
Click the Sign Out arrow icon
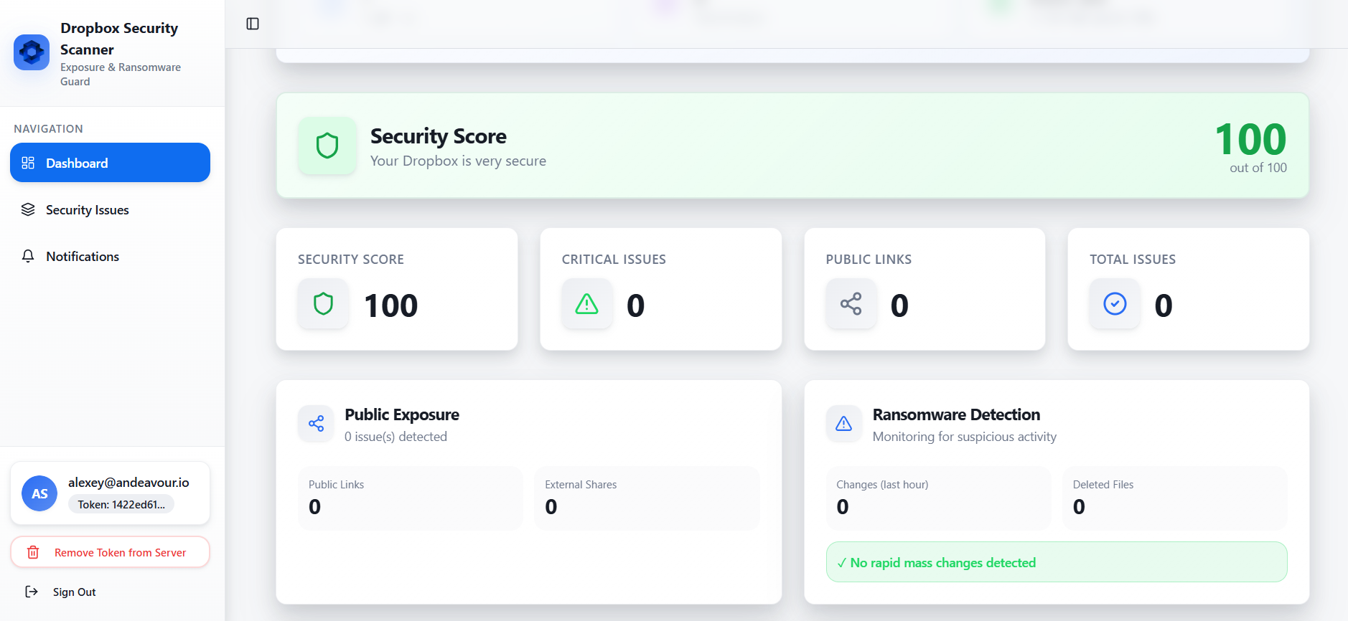(x=32, y=592)
